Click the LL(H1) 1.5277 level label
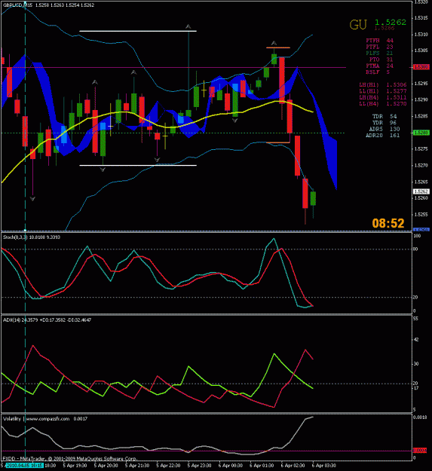Image resolution: width=432 pixels, height=471 pixels. tap(383, 91)
